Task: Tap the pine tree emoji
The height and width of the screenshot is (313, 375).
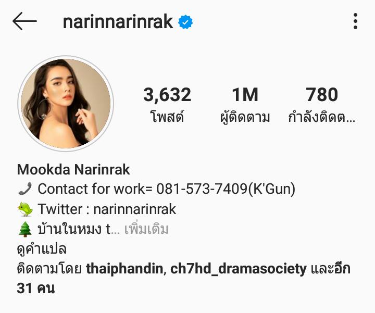Action: click(25, 229)
